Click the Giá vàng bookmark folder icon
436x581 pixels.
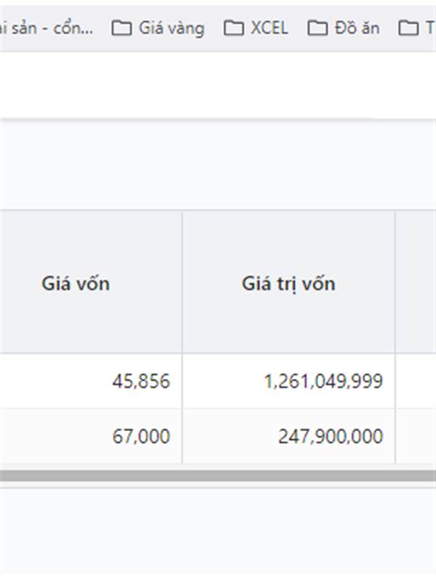point(121,28)
